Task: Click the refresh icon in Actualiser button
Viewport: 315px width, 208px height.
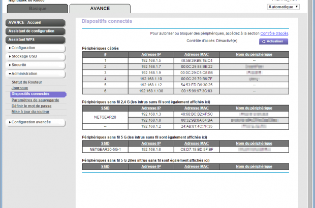Action: pyautogui.click(x=265, y=41)
